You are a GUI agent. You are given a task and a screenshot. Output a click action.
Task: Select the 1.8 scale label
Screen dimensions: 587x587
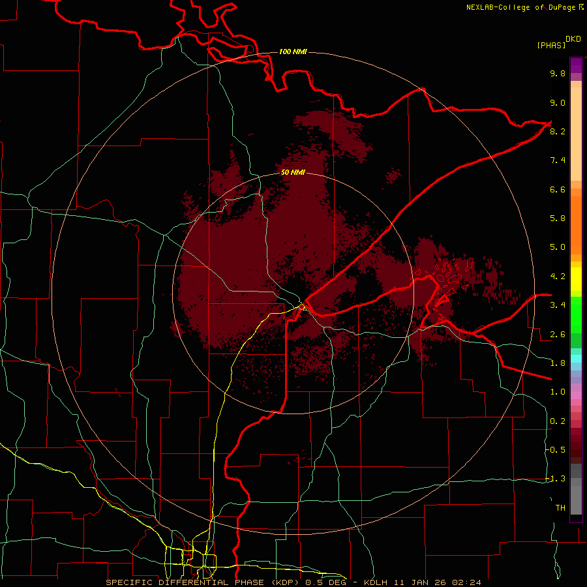(x=558, y=363)
